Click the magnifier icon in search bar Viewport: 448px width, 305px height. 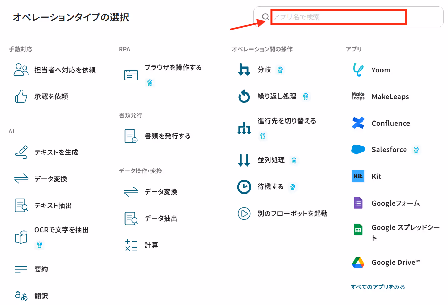pyautogui.click(x=266, y=17)
